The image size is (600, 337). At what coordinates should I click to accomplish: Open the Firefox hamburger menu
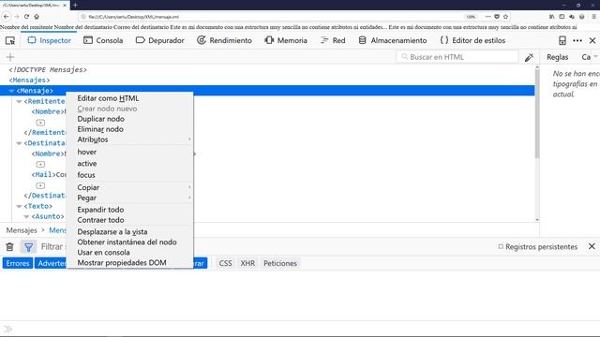[x=593, y=17]
